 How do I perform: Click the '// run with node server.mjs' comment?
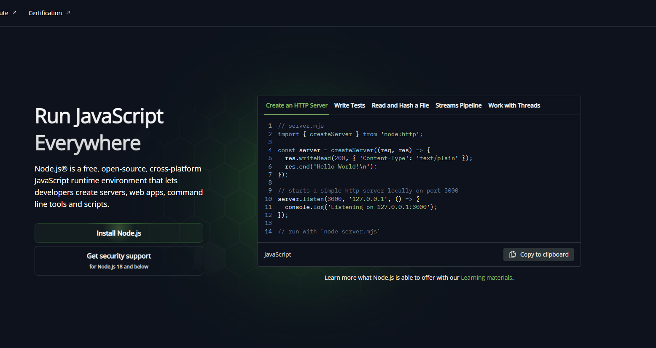point(329,231)
